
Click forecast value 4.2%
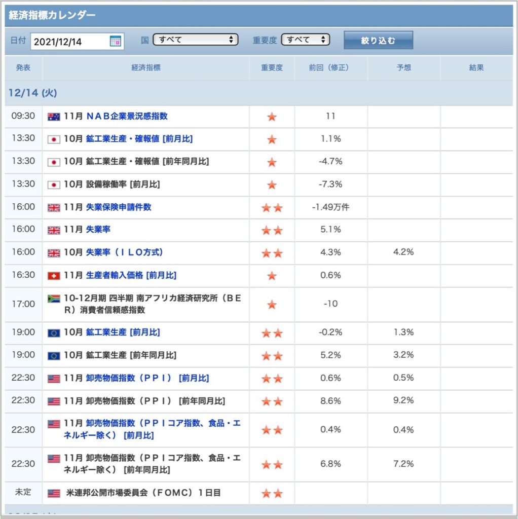(x=403, y=252)
